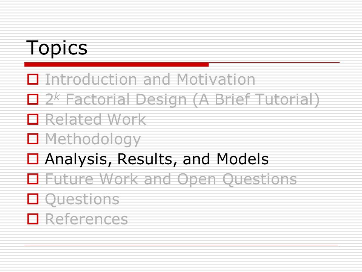Viewport: 362px width, 272px height.
Task: Select the red bullet beside Related Work
Action: [33, 119]
